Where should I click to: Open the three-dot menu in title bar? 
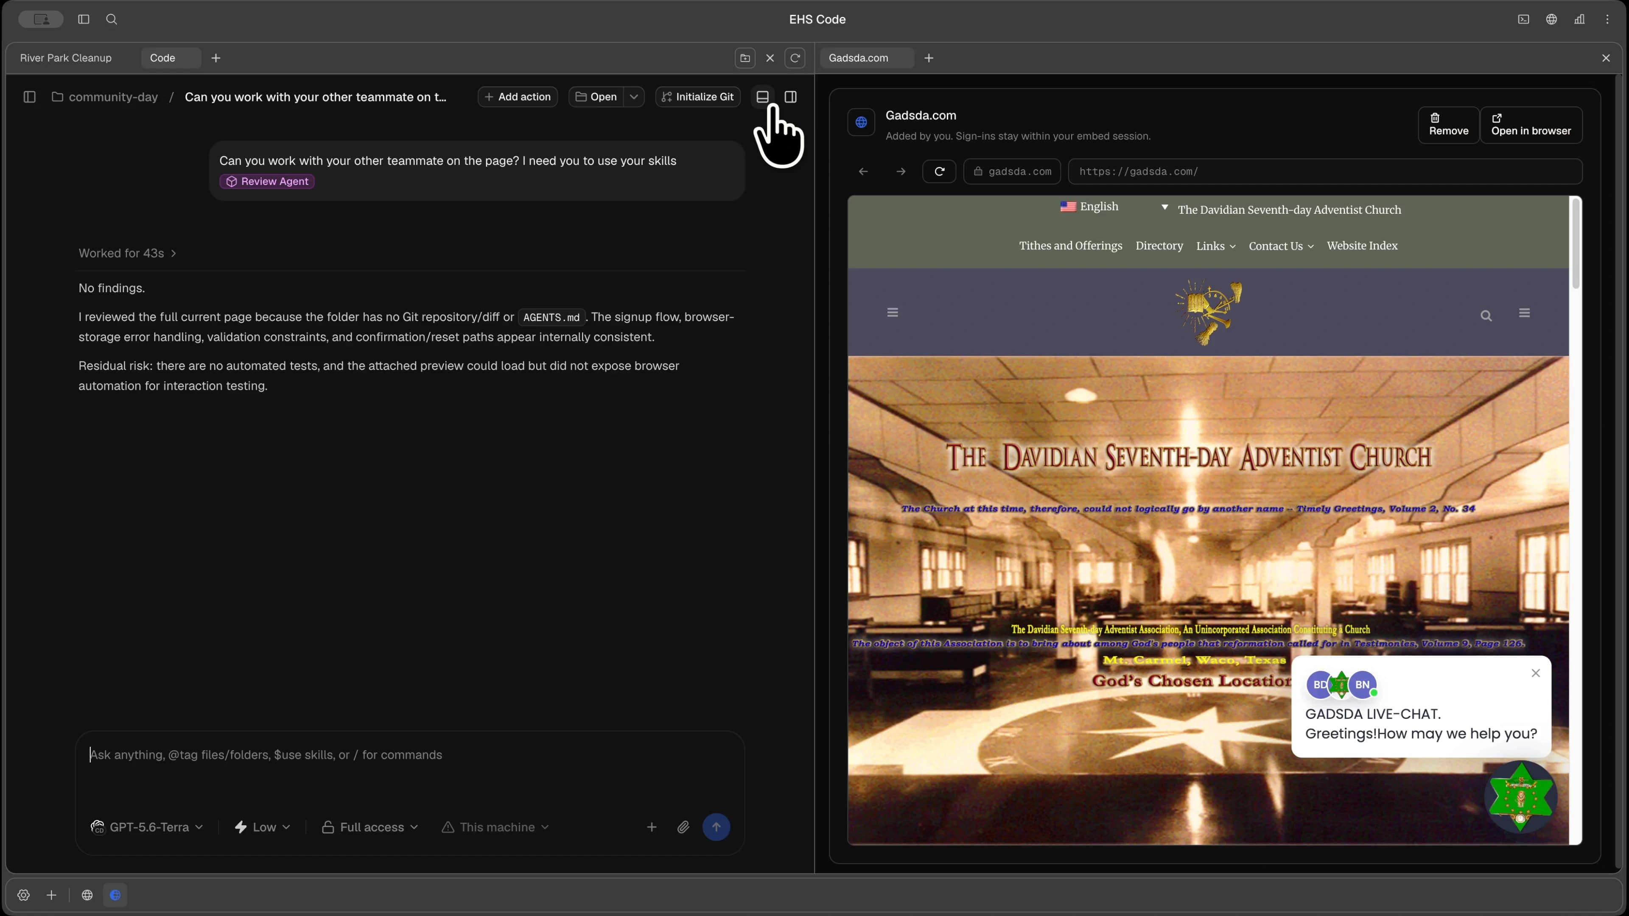[1607, 19]
